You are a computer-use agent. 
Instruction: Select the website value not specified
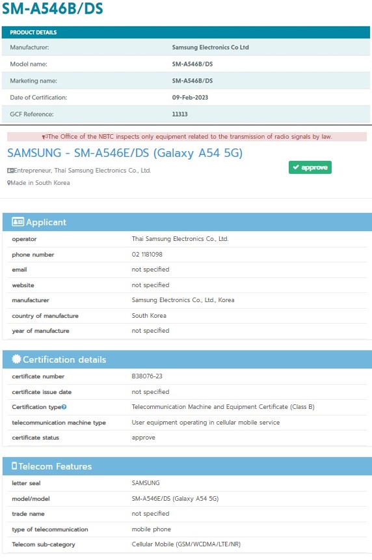click(150, 285)
